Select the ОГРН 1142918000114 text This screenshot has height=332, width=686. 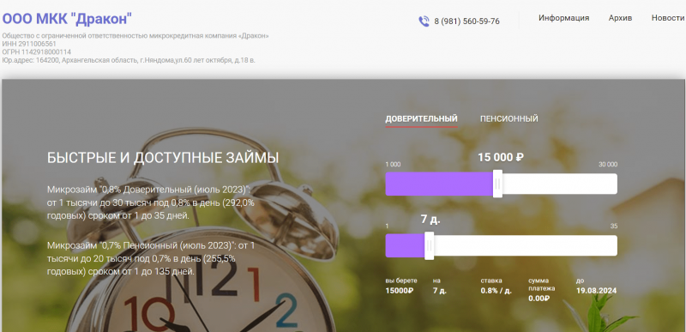pos(36,52)
